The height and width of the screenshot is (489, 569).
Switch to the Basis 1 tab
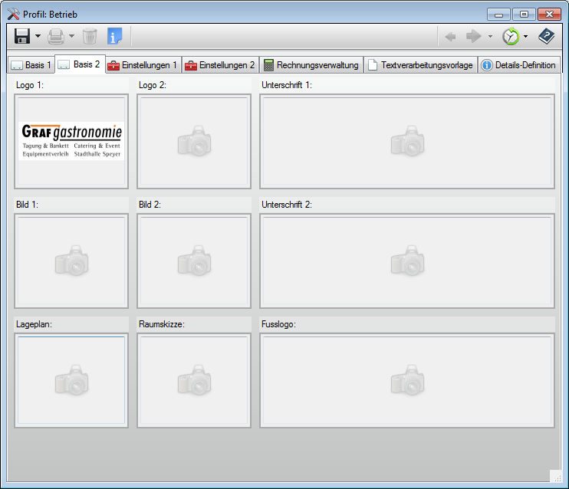click(x=31, y=65)
